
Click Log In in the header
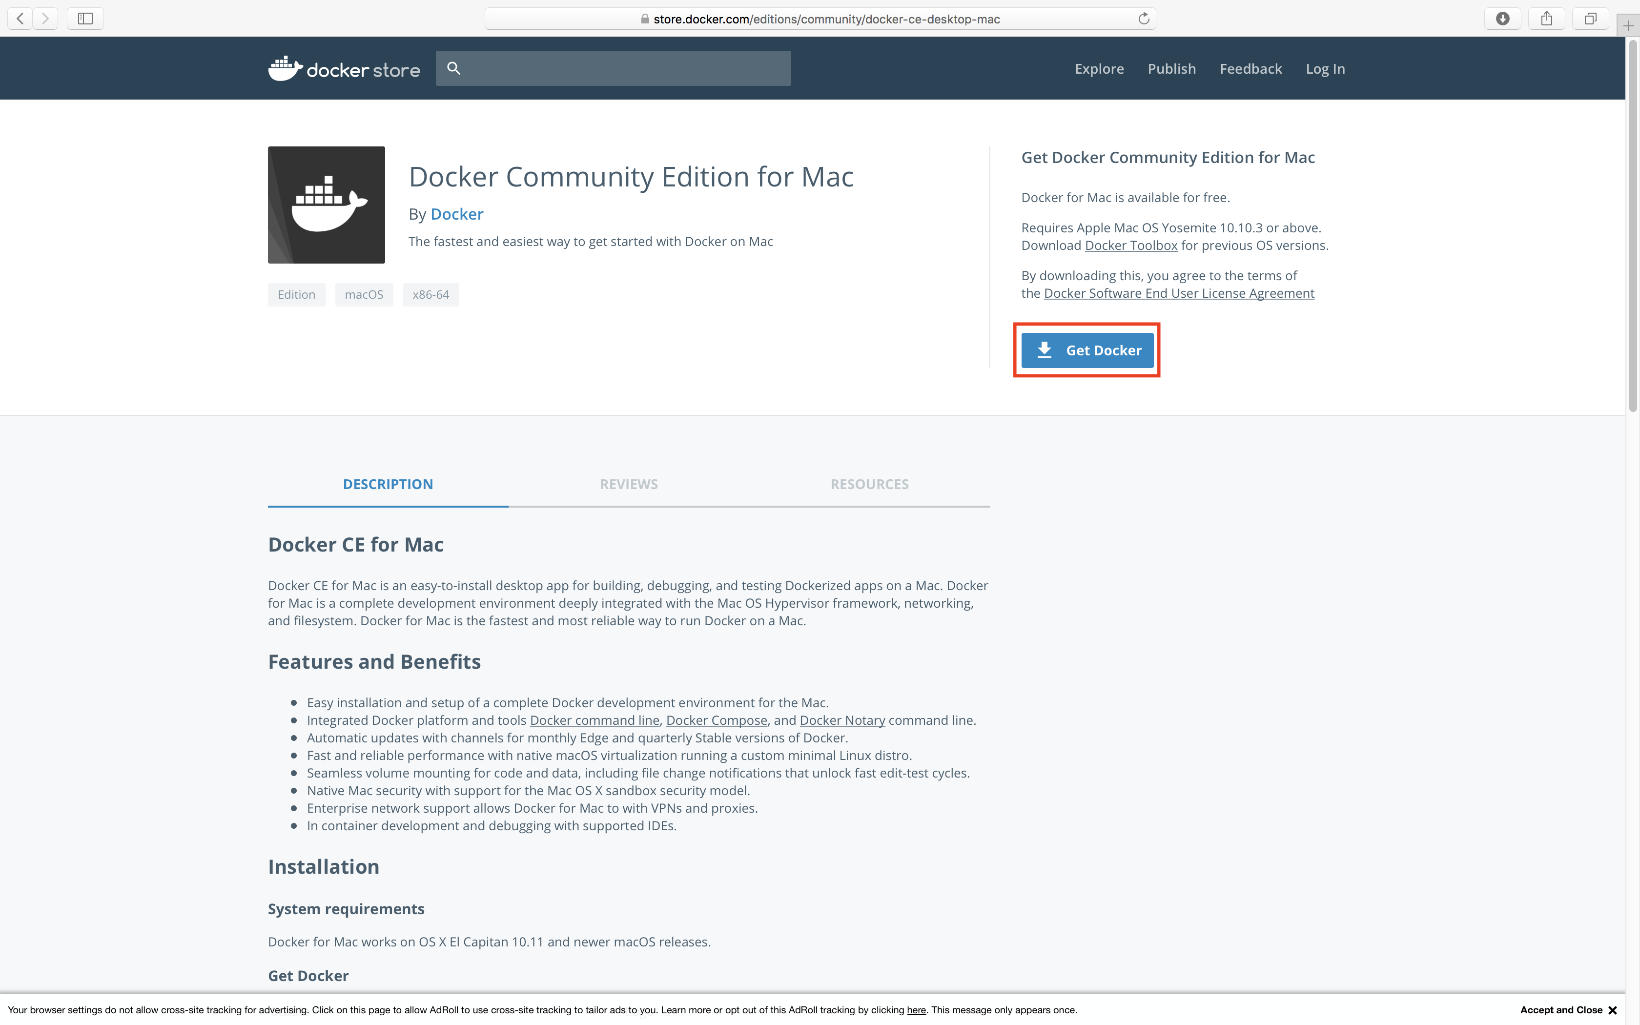pos(1326,68)
